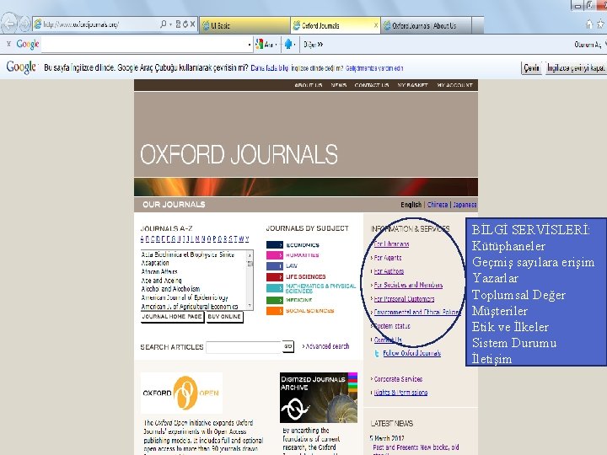Image resolution: width=607 pixels, height=455 pixels.
Task: Click the browser Forward arrow button
Action: (24, 24)
